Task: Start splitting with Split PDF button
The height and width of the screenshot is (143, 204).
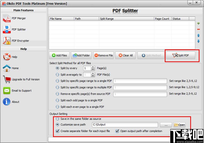Action: coord(180,55)
